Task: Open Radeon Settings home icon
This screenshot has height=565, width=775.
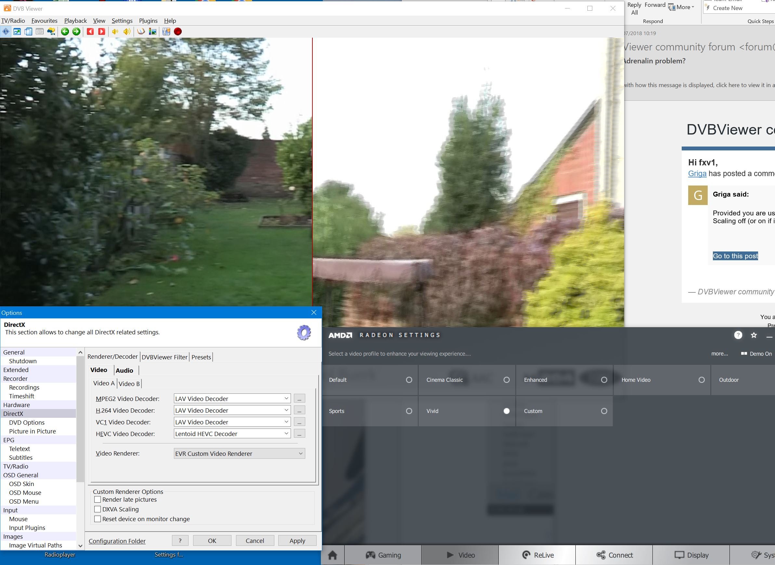Action: 333,555
